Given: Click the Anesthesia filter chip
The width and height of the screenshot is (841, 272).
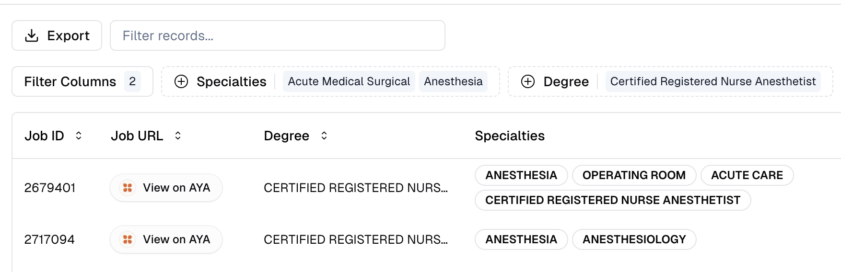Looking at the screenshot, I should pos(453,81).
